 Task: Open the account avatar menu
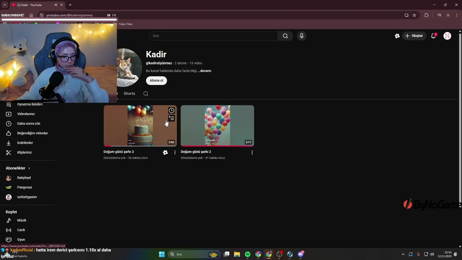click(447, 36)
